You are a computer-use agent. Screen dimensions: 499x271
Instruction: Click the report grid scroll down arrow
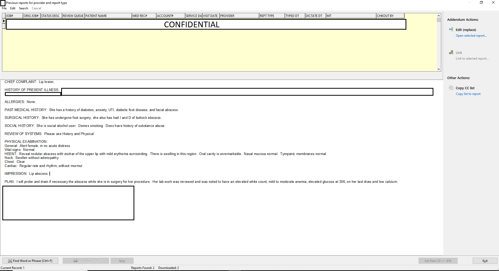tap(439, 69)
